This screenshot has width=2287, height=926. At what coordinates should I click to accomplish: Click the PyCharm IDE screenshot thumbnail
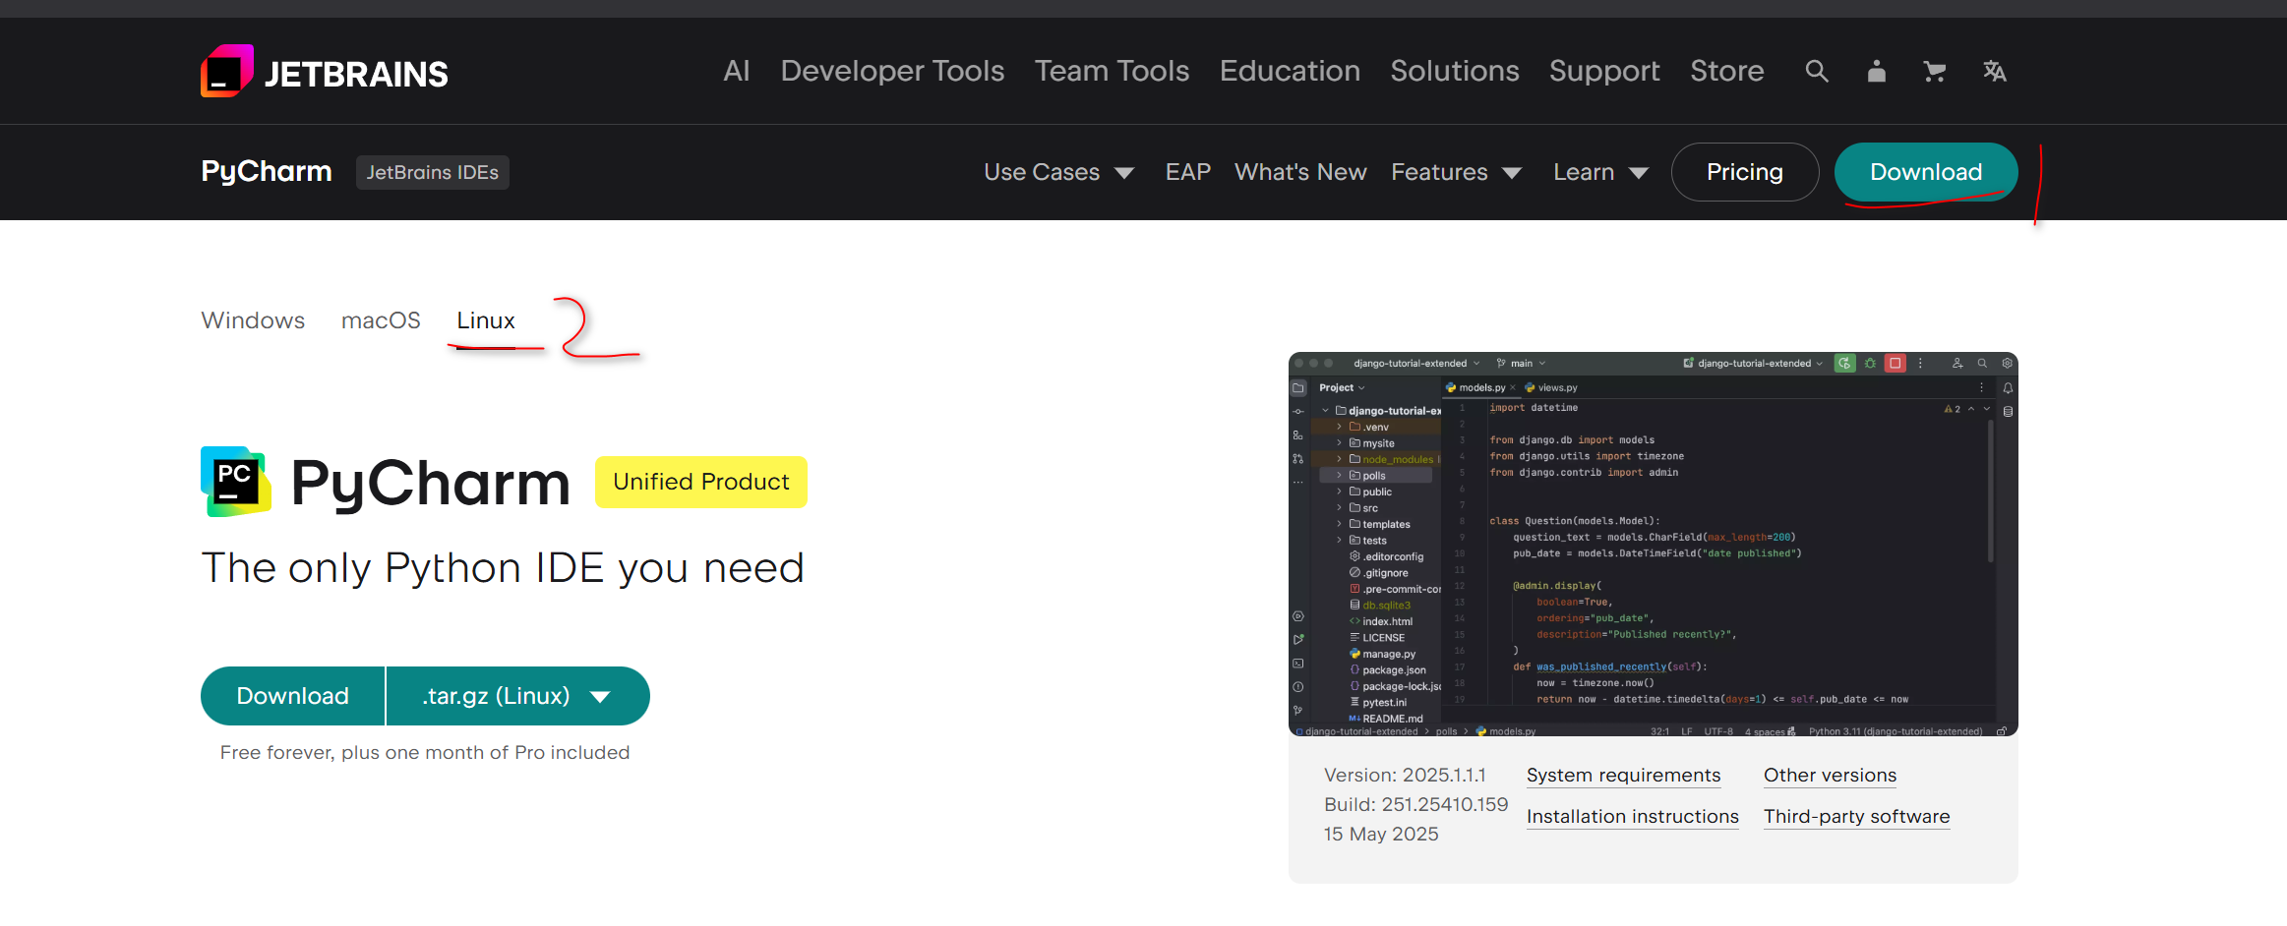(x=1653, y=544)
